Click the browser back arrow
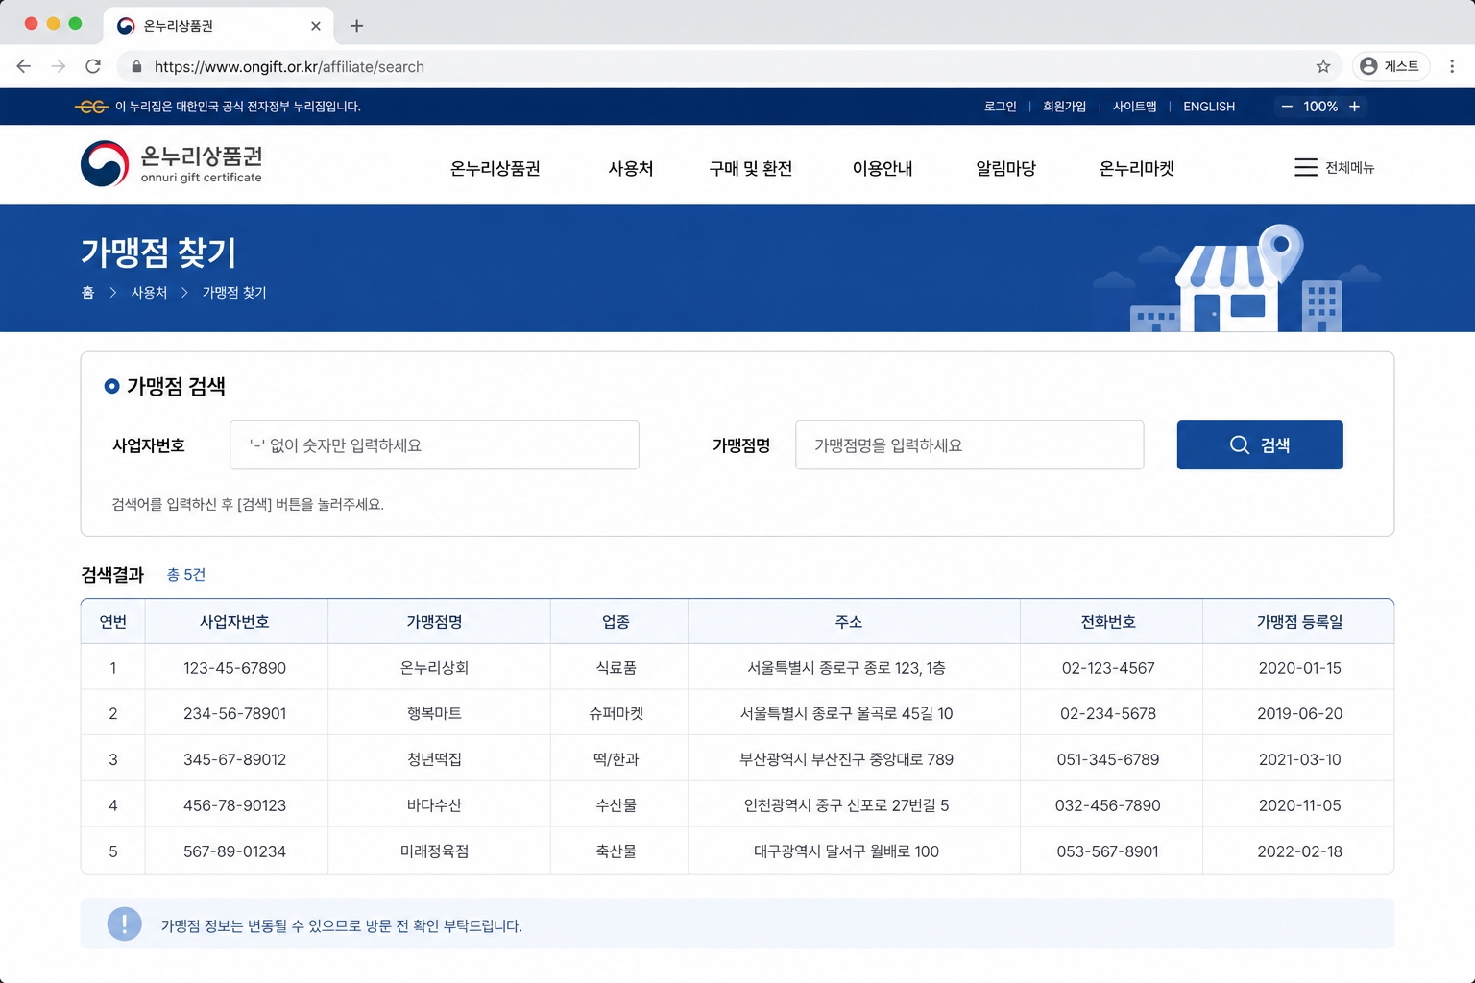The height and width of the screenshot is (983, 1475). (24, 66)
